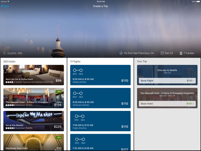The image size is (201, 151).
Task: Click the search magnifier icon beside Seattle, WA
Action: pyautogui.click(x=5, y=53)
